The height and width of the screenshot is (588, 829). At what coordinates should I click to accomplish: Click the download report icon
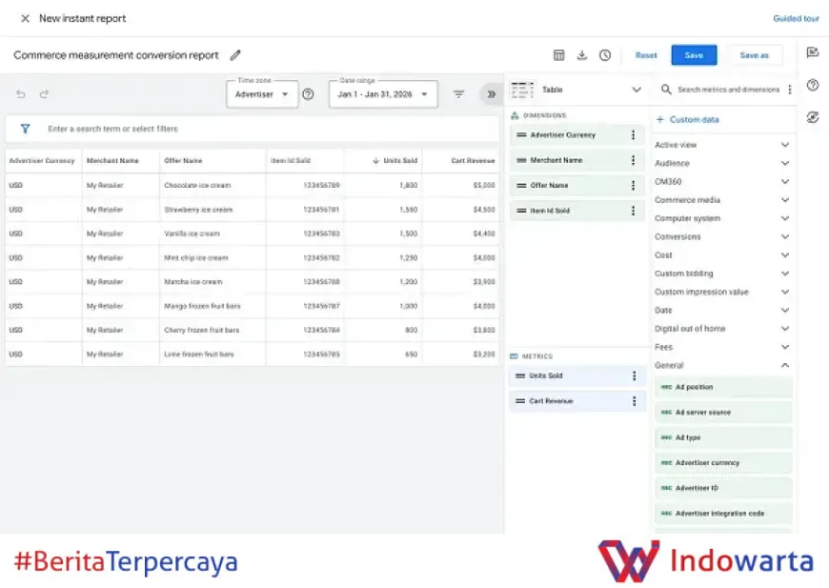tap(582, 55)
